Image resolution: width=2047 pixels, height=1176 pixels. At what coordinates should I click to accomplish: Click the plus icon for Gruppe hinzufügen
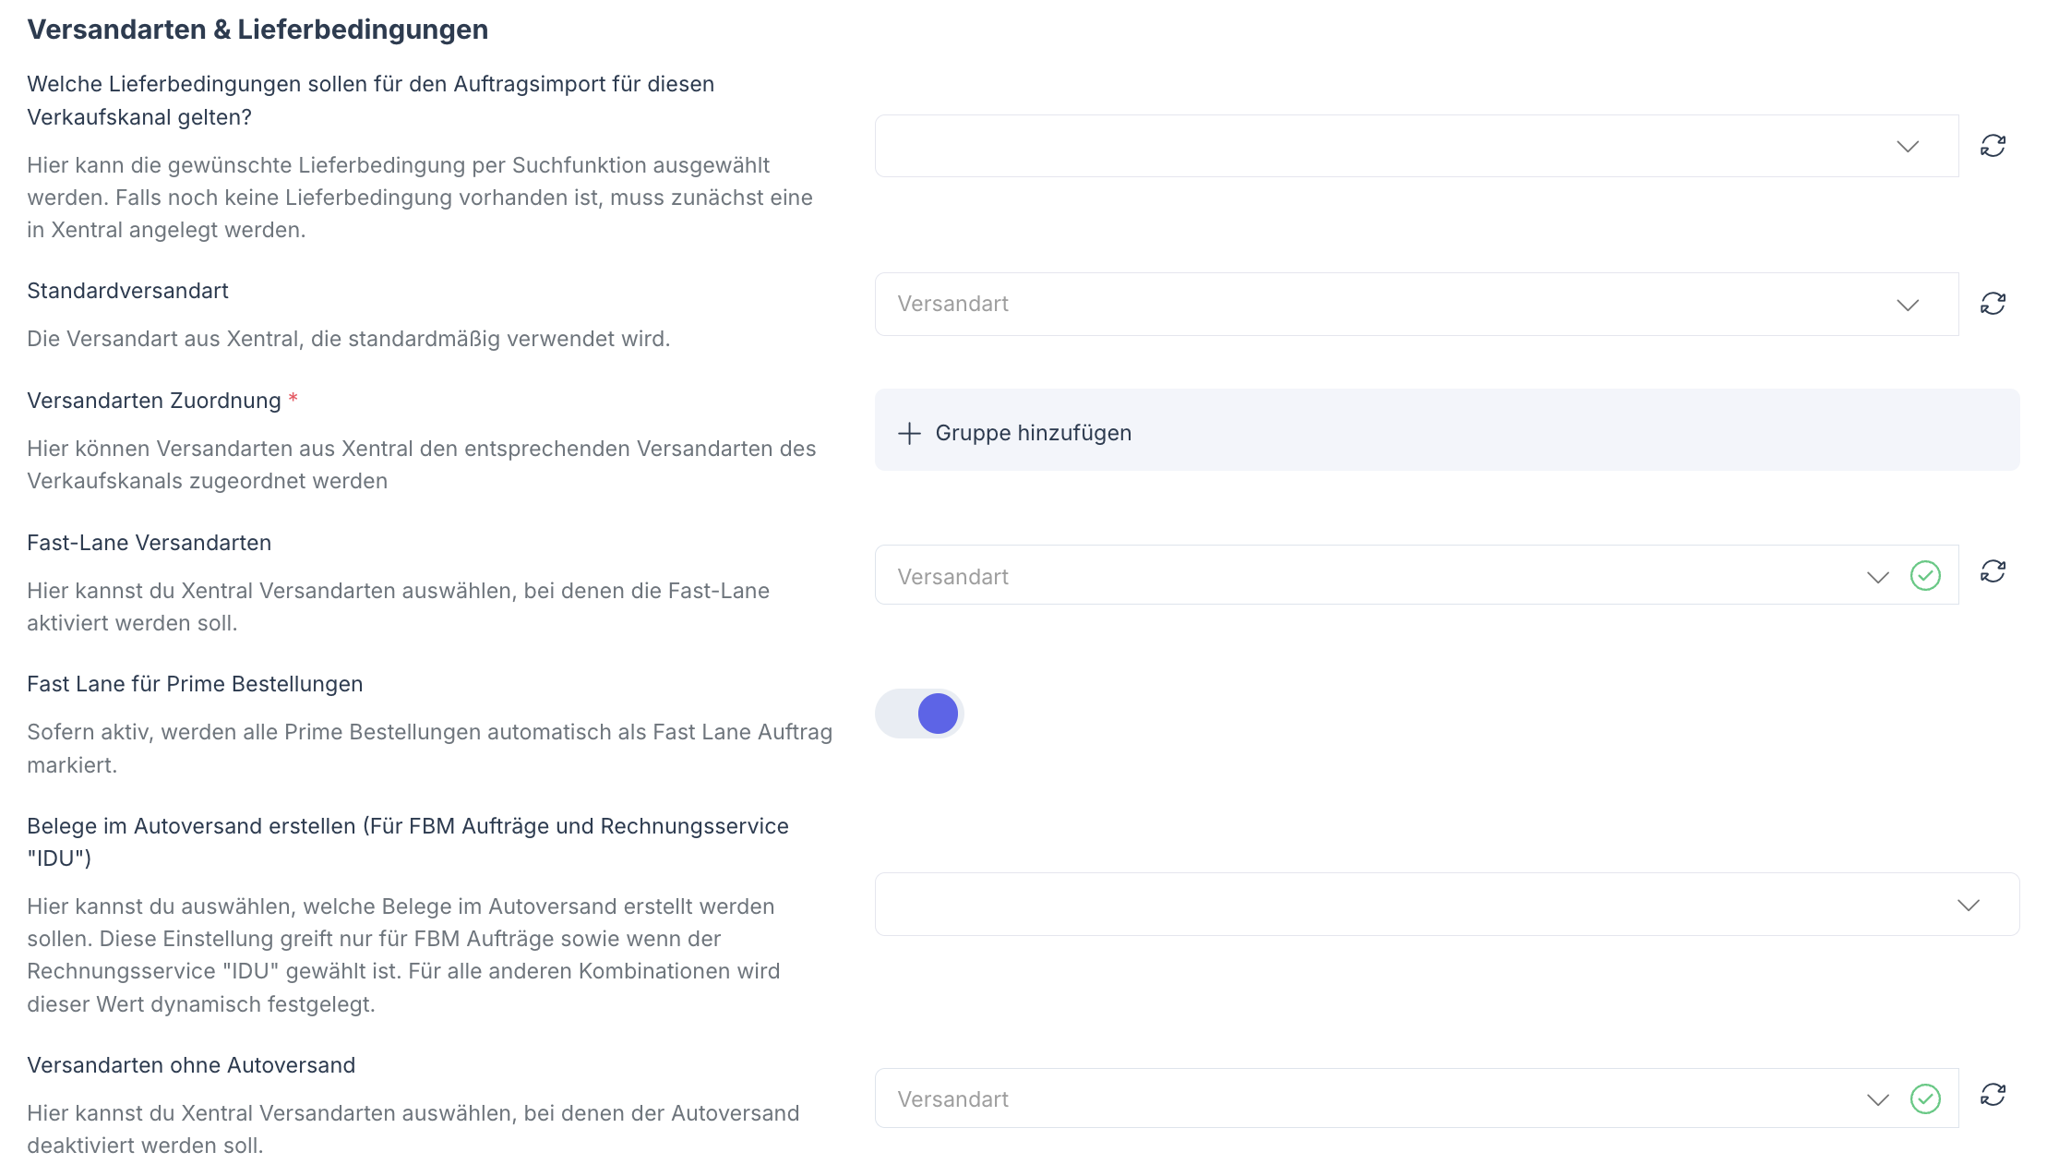(910, 433)
